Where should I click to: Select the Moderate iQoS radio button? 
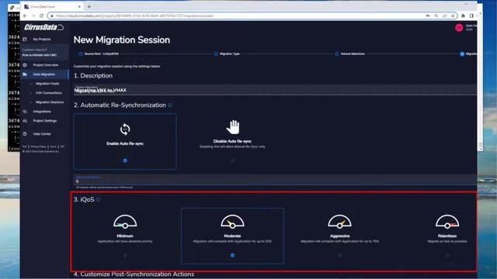(x=232, y=255)
